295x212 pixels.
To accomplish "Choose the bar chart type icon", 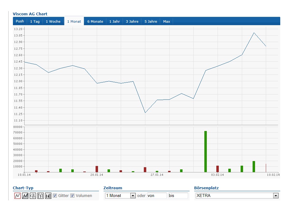I will (33, 196).
